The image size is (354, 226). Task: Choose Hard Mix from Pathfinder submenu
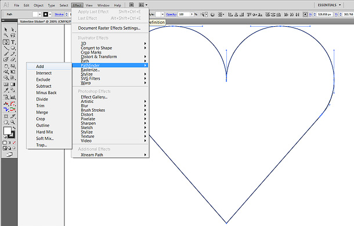tap(49, 132)
